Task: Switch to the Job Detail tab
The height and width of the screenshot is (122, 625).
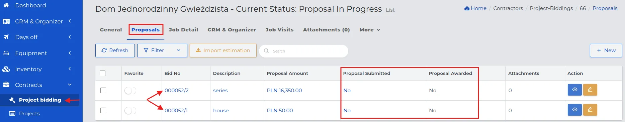Action: [x=183, y=30]
